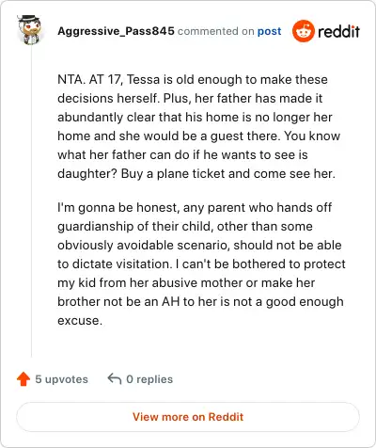Click the vertical comment thread line
Viewport: 376px width, 448px height.
pyautogui.click(x=31, y=200)
